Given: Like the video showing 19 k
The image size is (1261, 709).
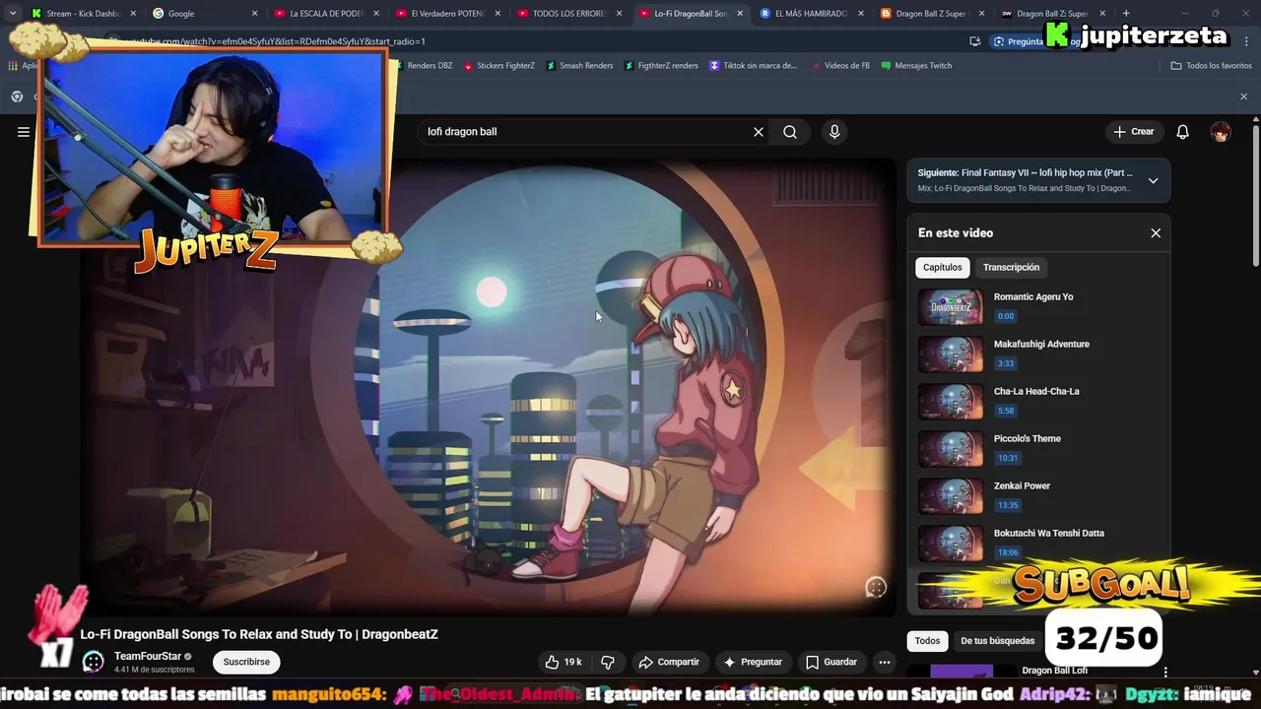Looking at the screenshot, I should point(564,662).
